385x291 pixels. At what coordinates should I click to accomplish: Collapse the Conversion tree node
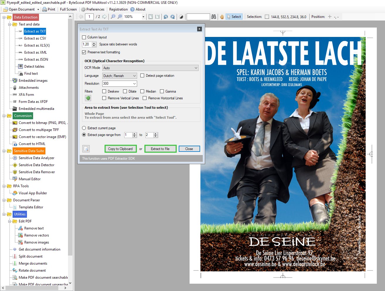click(4, 116)
